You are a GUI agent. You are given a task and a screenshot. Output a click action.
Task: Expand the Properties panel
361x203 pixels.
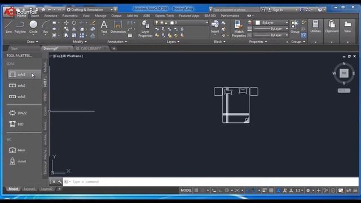pyautogui.click(x=258, y=42)
